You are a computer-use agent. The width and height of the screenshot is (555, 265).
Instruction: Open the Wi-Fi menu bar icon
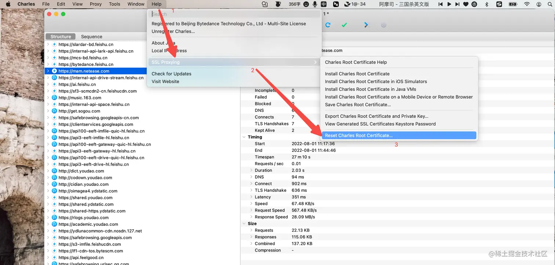click(x=527, y=4)
